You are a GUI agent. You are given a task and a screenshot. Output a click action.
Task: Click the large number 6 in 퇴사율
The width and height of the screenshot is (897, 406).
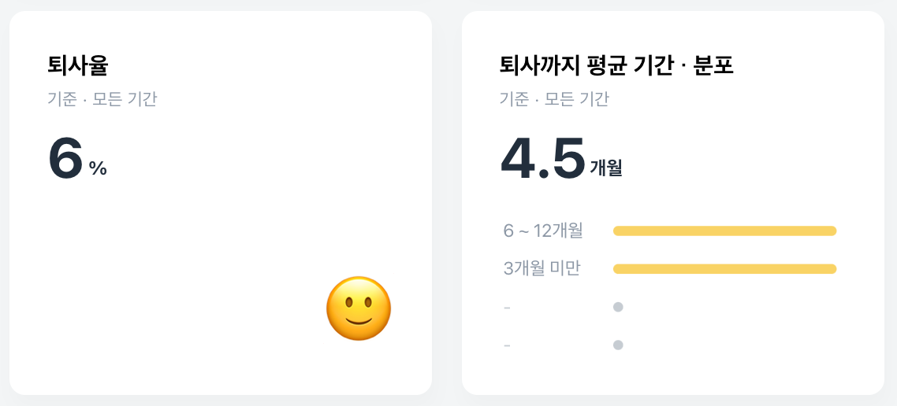(x=66, y=158)
